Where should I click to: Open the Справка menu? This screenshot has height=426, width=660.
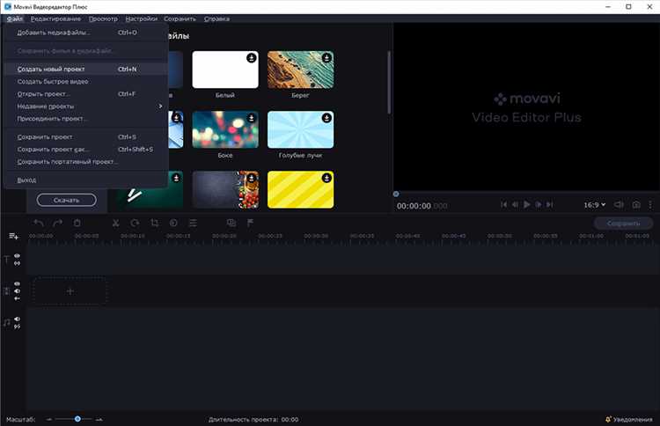(216, 19)
